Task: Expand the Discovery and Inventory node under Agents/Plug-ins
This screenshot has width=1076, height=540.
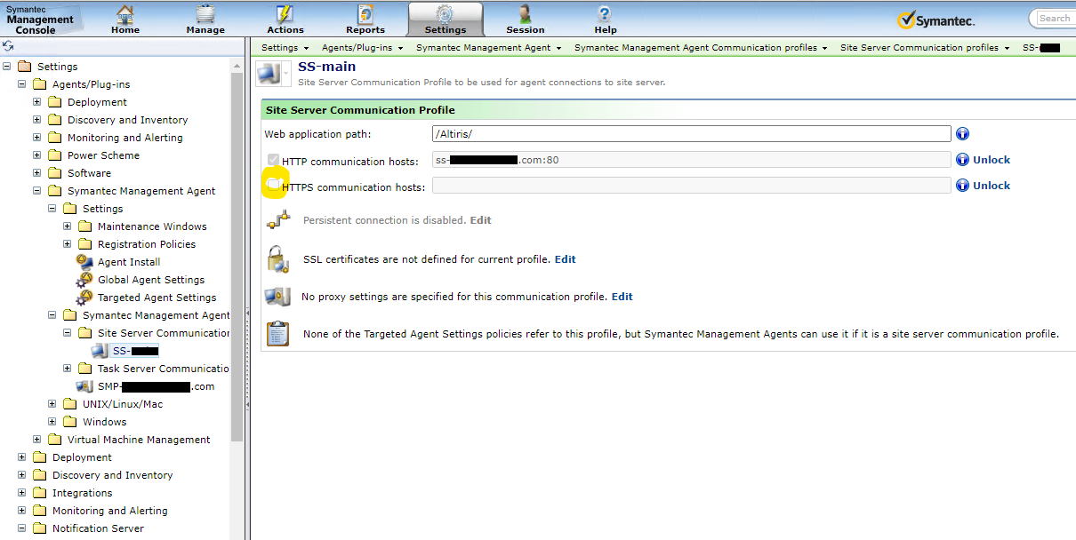Action: 37,120
